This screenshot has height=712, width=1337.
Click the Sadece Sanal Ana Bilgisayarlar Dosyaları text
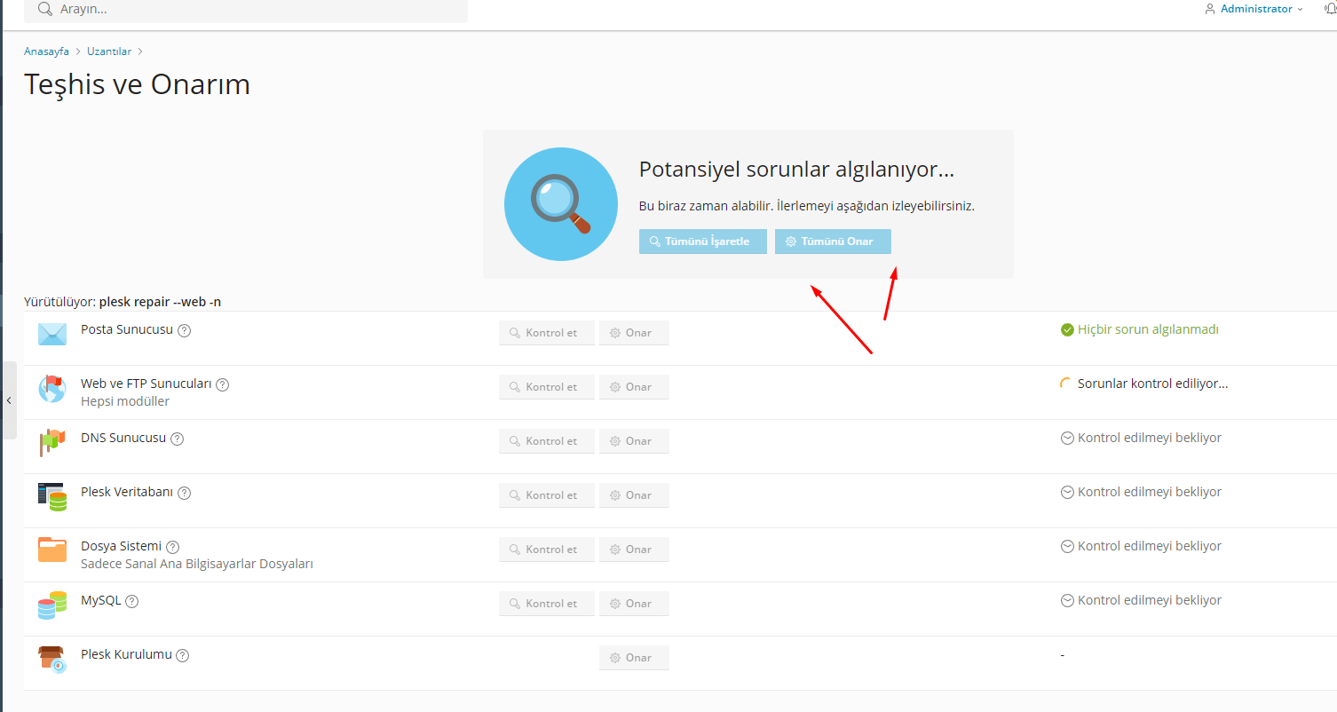click(197, 564)
